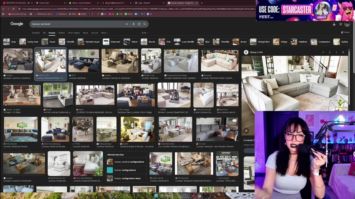Open related search 'lovesac sactional configurations'
355x199 pixels.
[x=126, y=162]
